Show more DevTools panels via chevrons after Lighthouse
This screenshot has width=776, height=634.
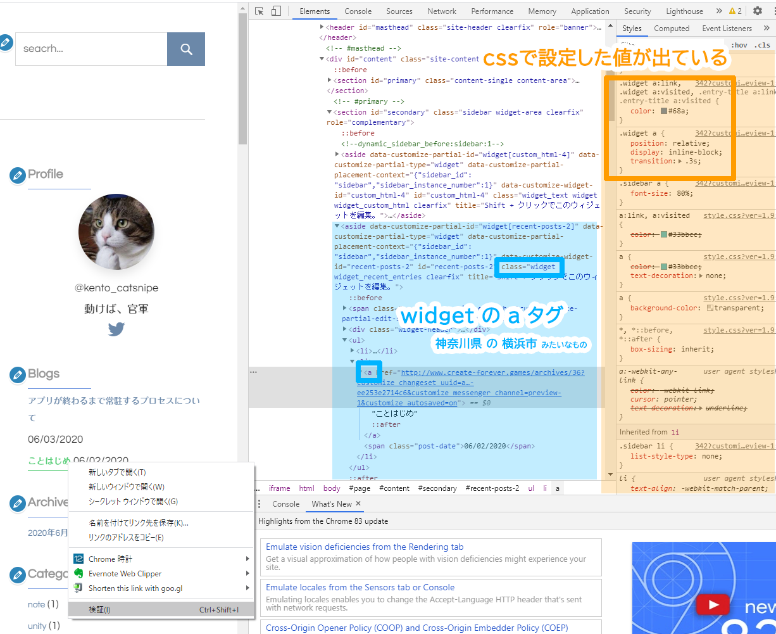[x=719, y=11]
